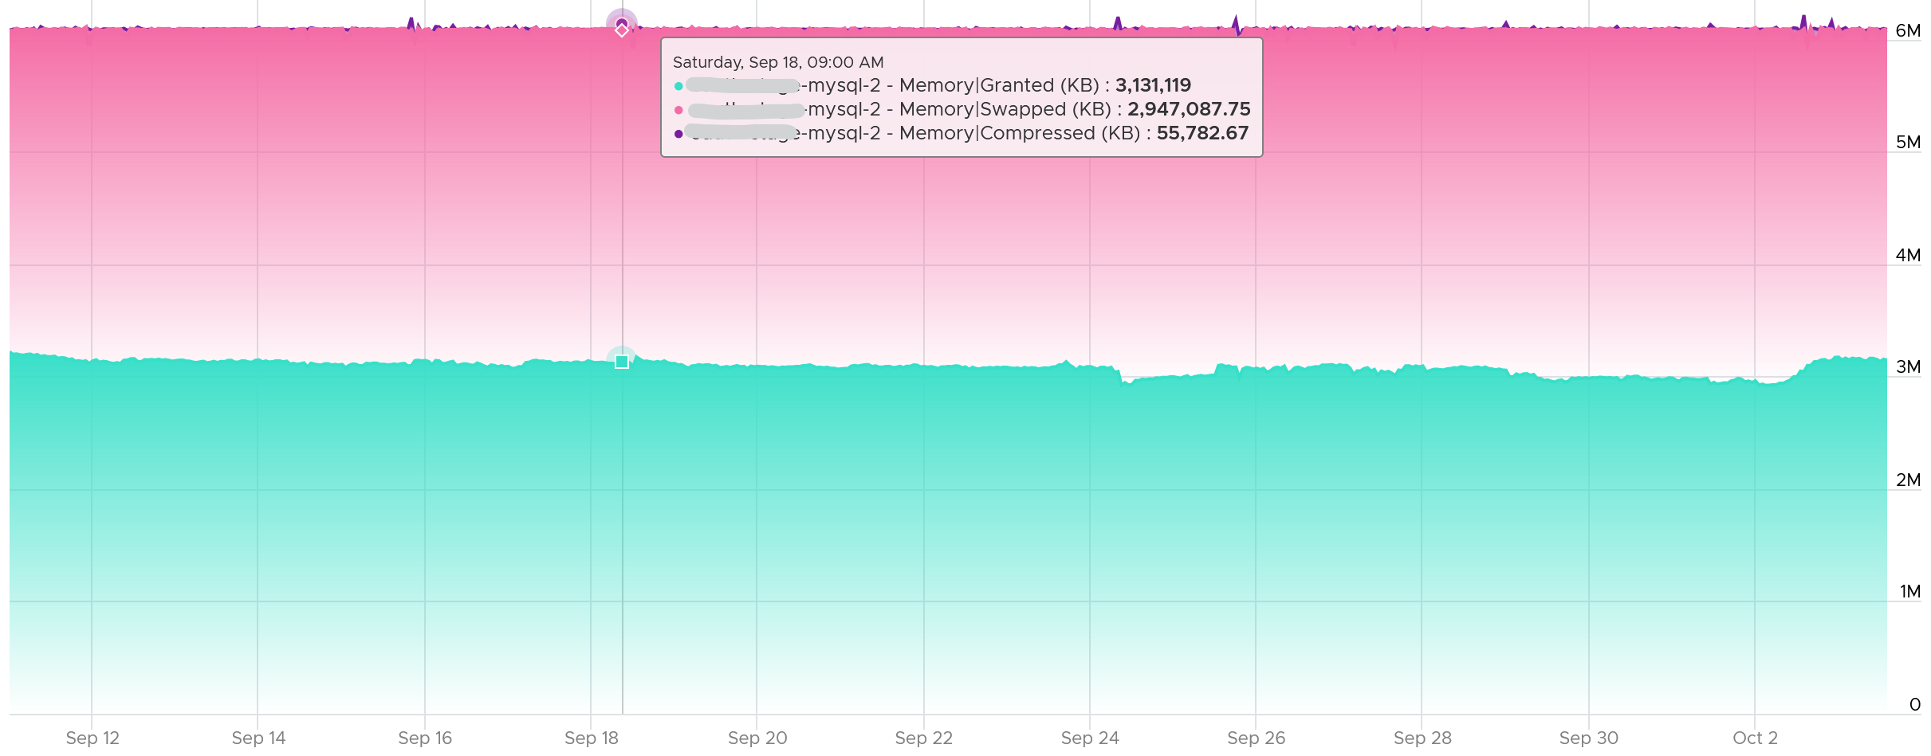Click the pink Swapped legend dot in tooltip
1931x756 pixels.
(678, 110)
